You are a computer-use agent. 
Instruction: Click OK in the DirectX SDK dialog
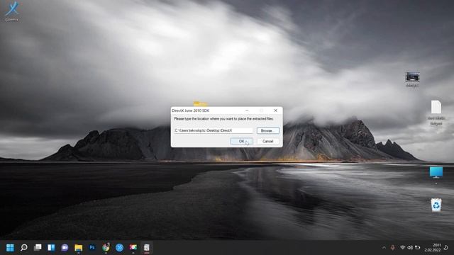pyautogui.click(x=241, y=141)
